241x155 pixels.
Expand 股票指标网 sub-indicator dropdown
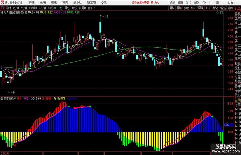(2, 99)
